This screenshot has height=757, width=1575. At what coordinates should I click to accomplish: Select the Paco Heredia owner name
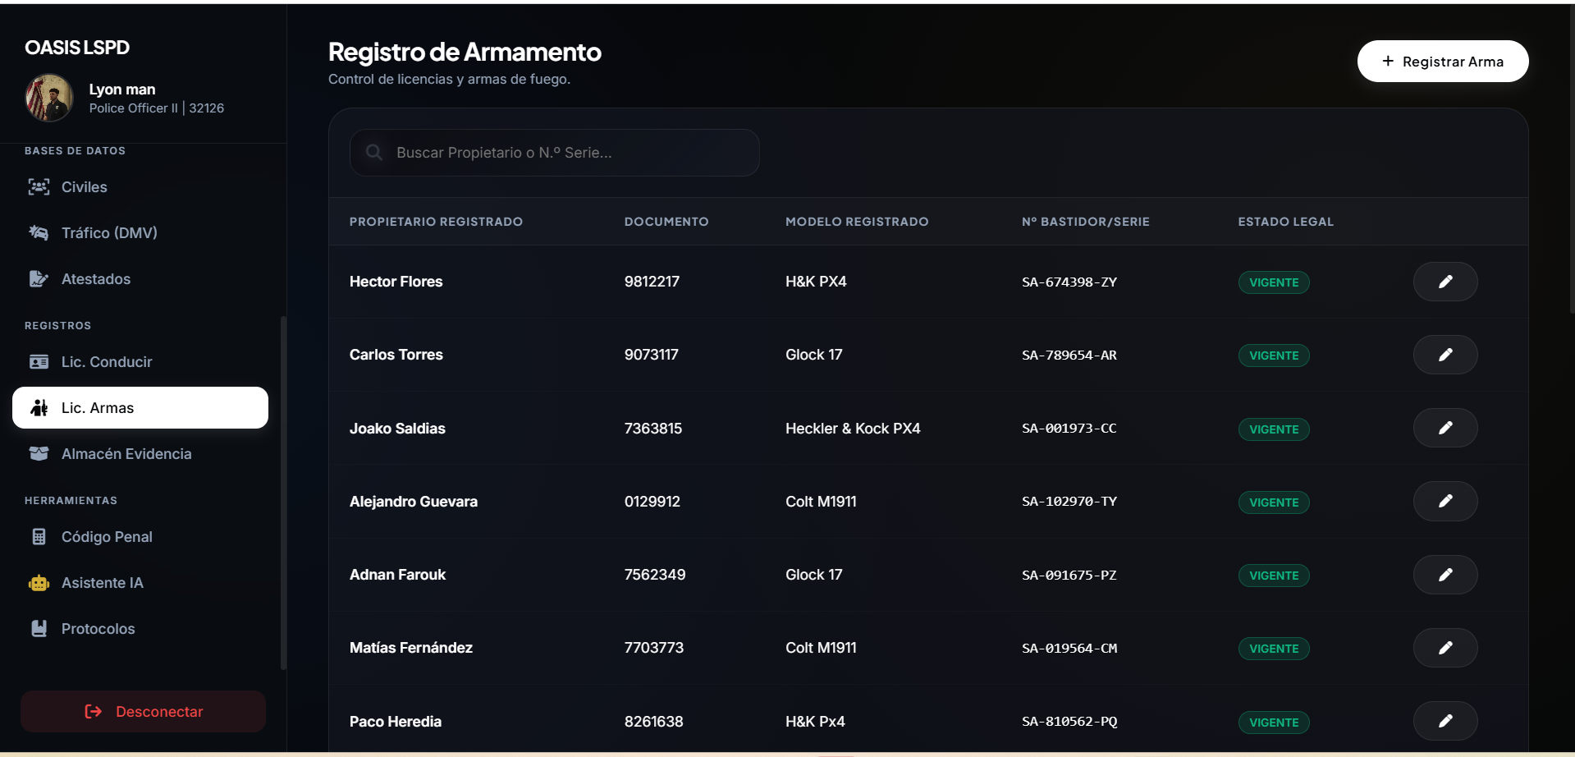[x=396, y=722]
